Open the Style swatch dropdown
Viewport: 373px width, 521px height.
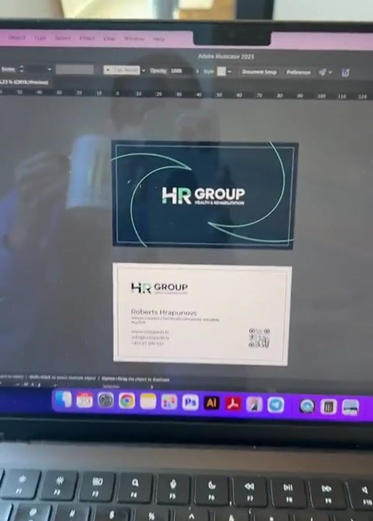coord(229,72)
